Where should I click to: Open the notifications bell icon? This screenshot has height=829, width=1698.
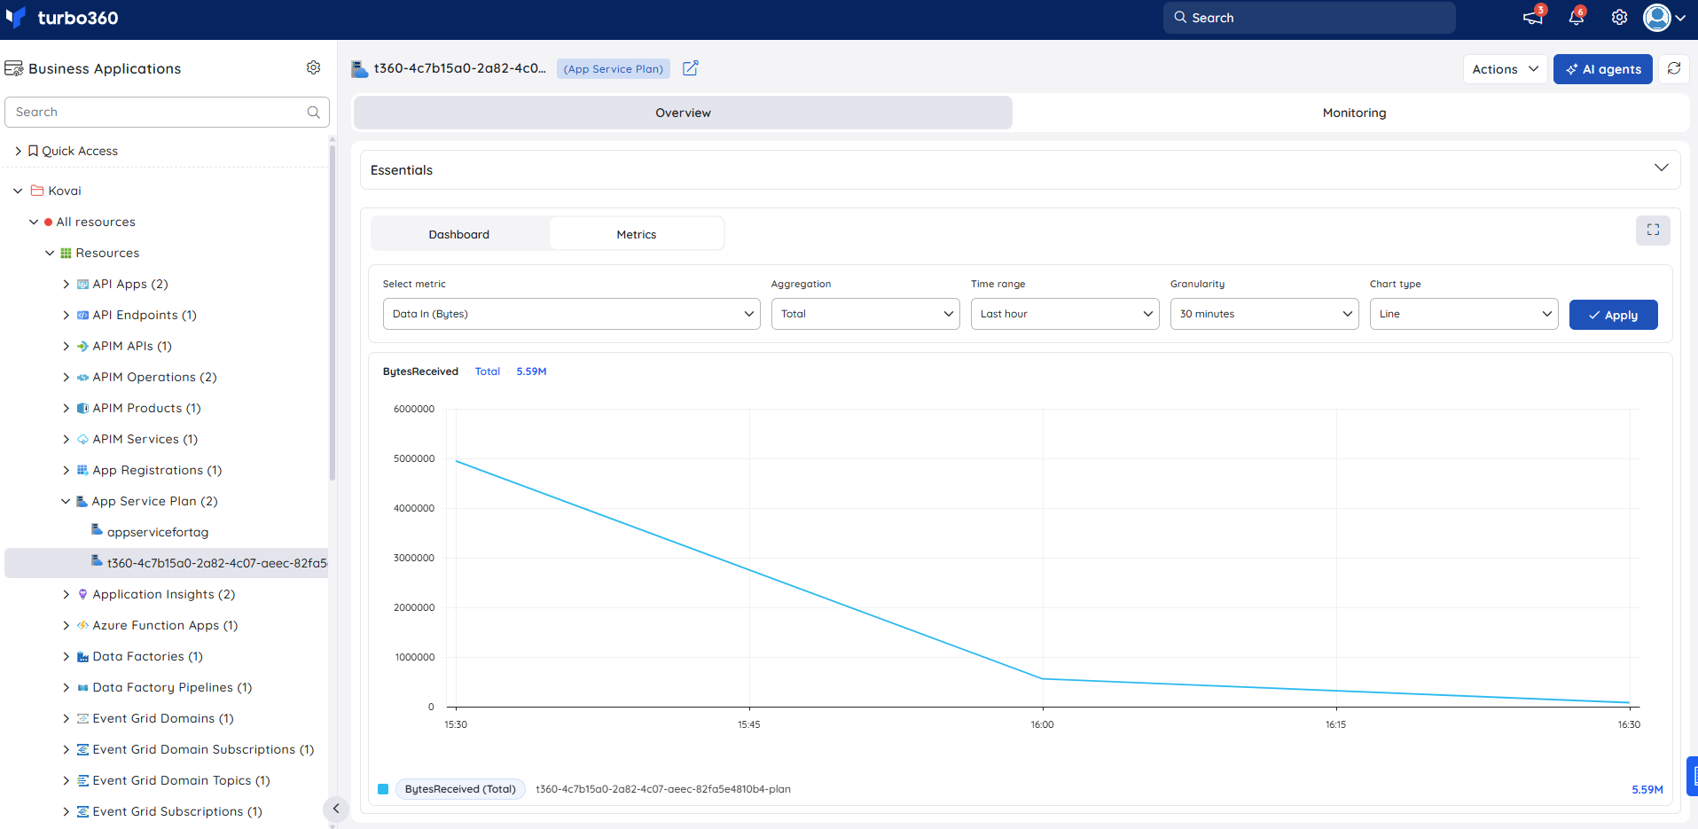[1577, 18]
